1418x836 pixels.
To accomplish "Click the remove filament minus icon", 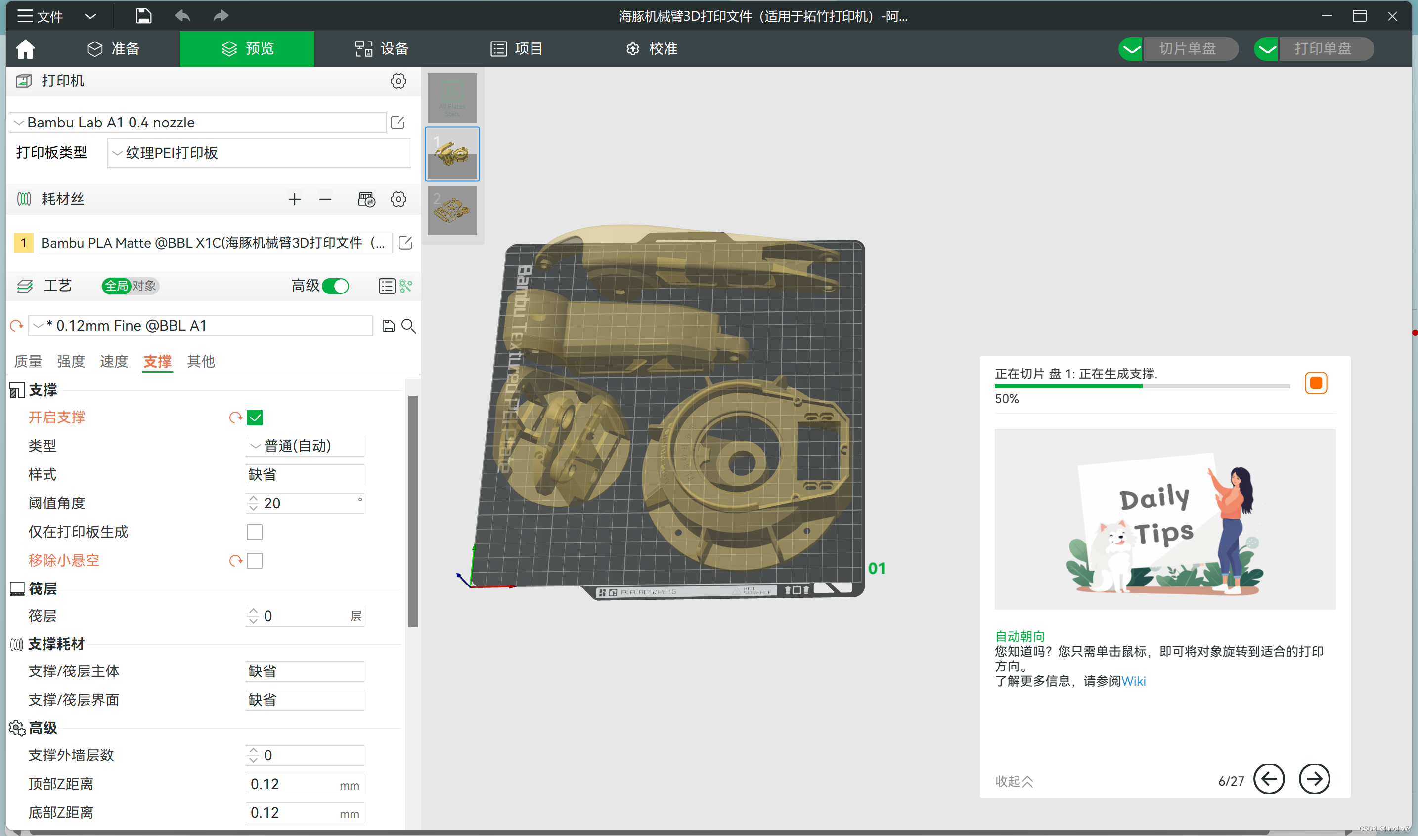I will [x=325, y=199].
